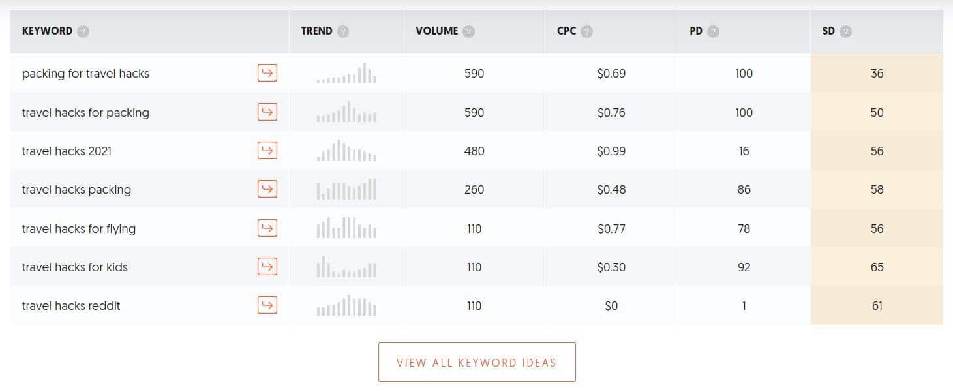Show help tooltip next to KEYWORD header
This screenshot has width=953, height=392.
click(83, 31)
